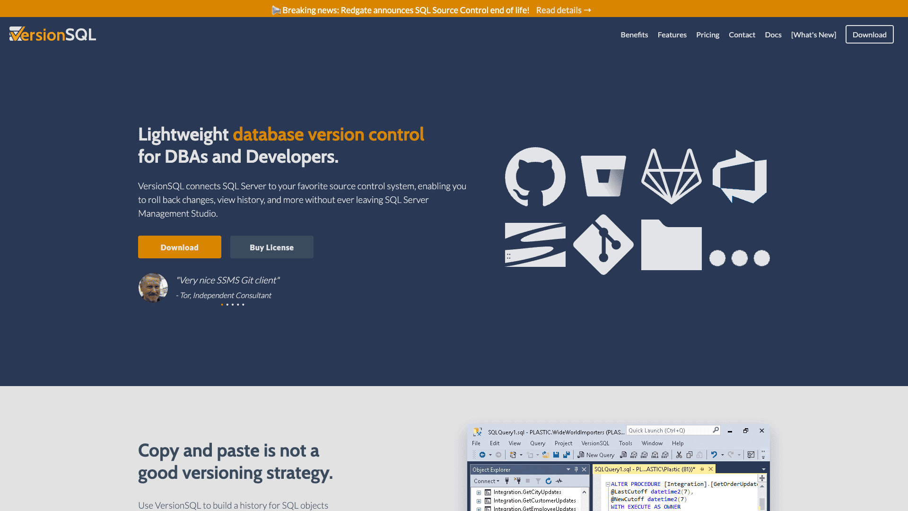This screenshot has width=908, height=511.
Task: Open the Benefits nav item
Action: click(x=634, y=35)
